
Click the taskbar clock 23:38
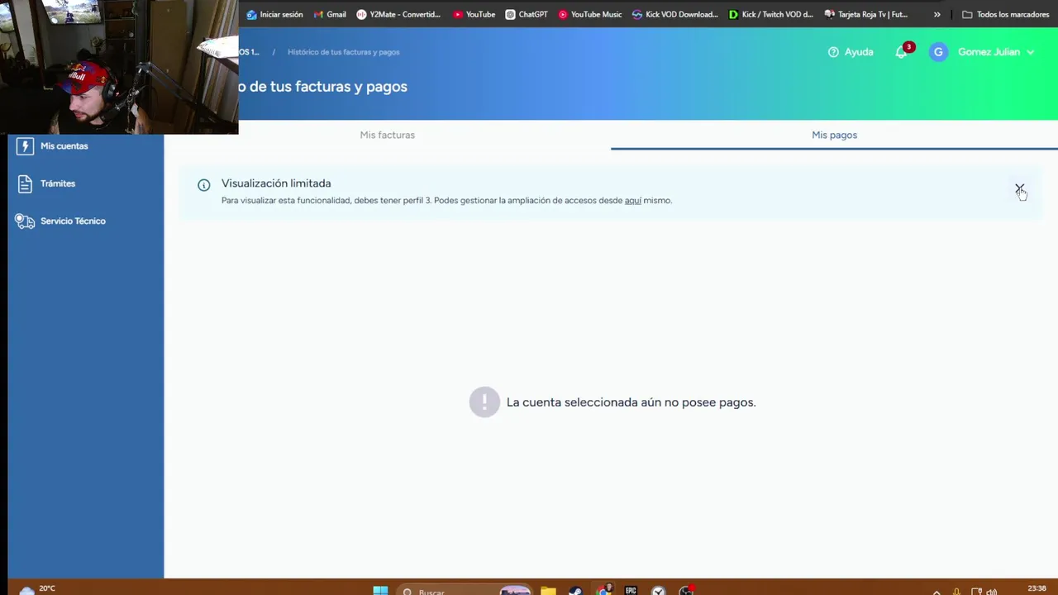tap(1037, 588)
